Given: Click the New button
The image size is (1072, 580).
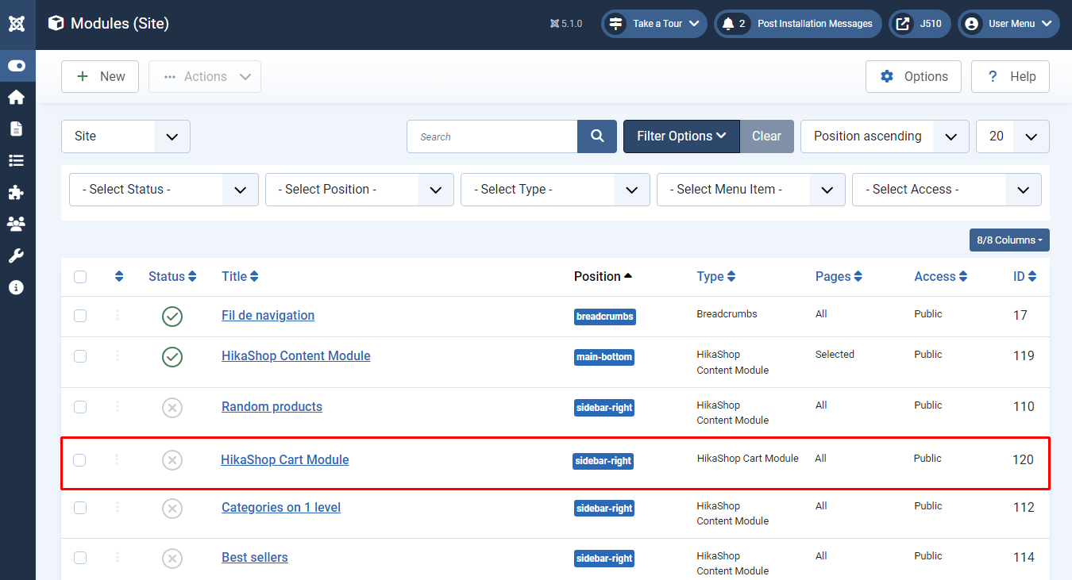Looking at the screenshot, I should click(x=100, y=77).
